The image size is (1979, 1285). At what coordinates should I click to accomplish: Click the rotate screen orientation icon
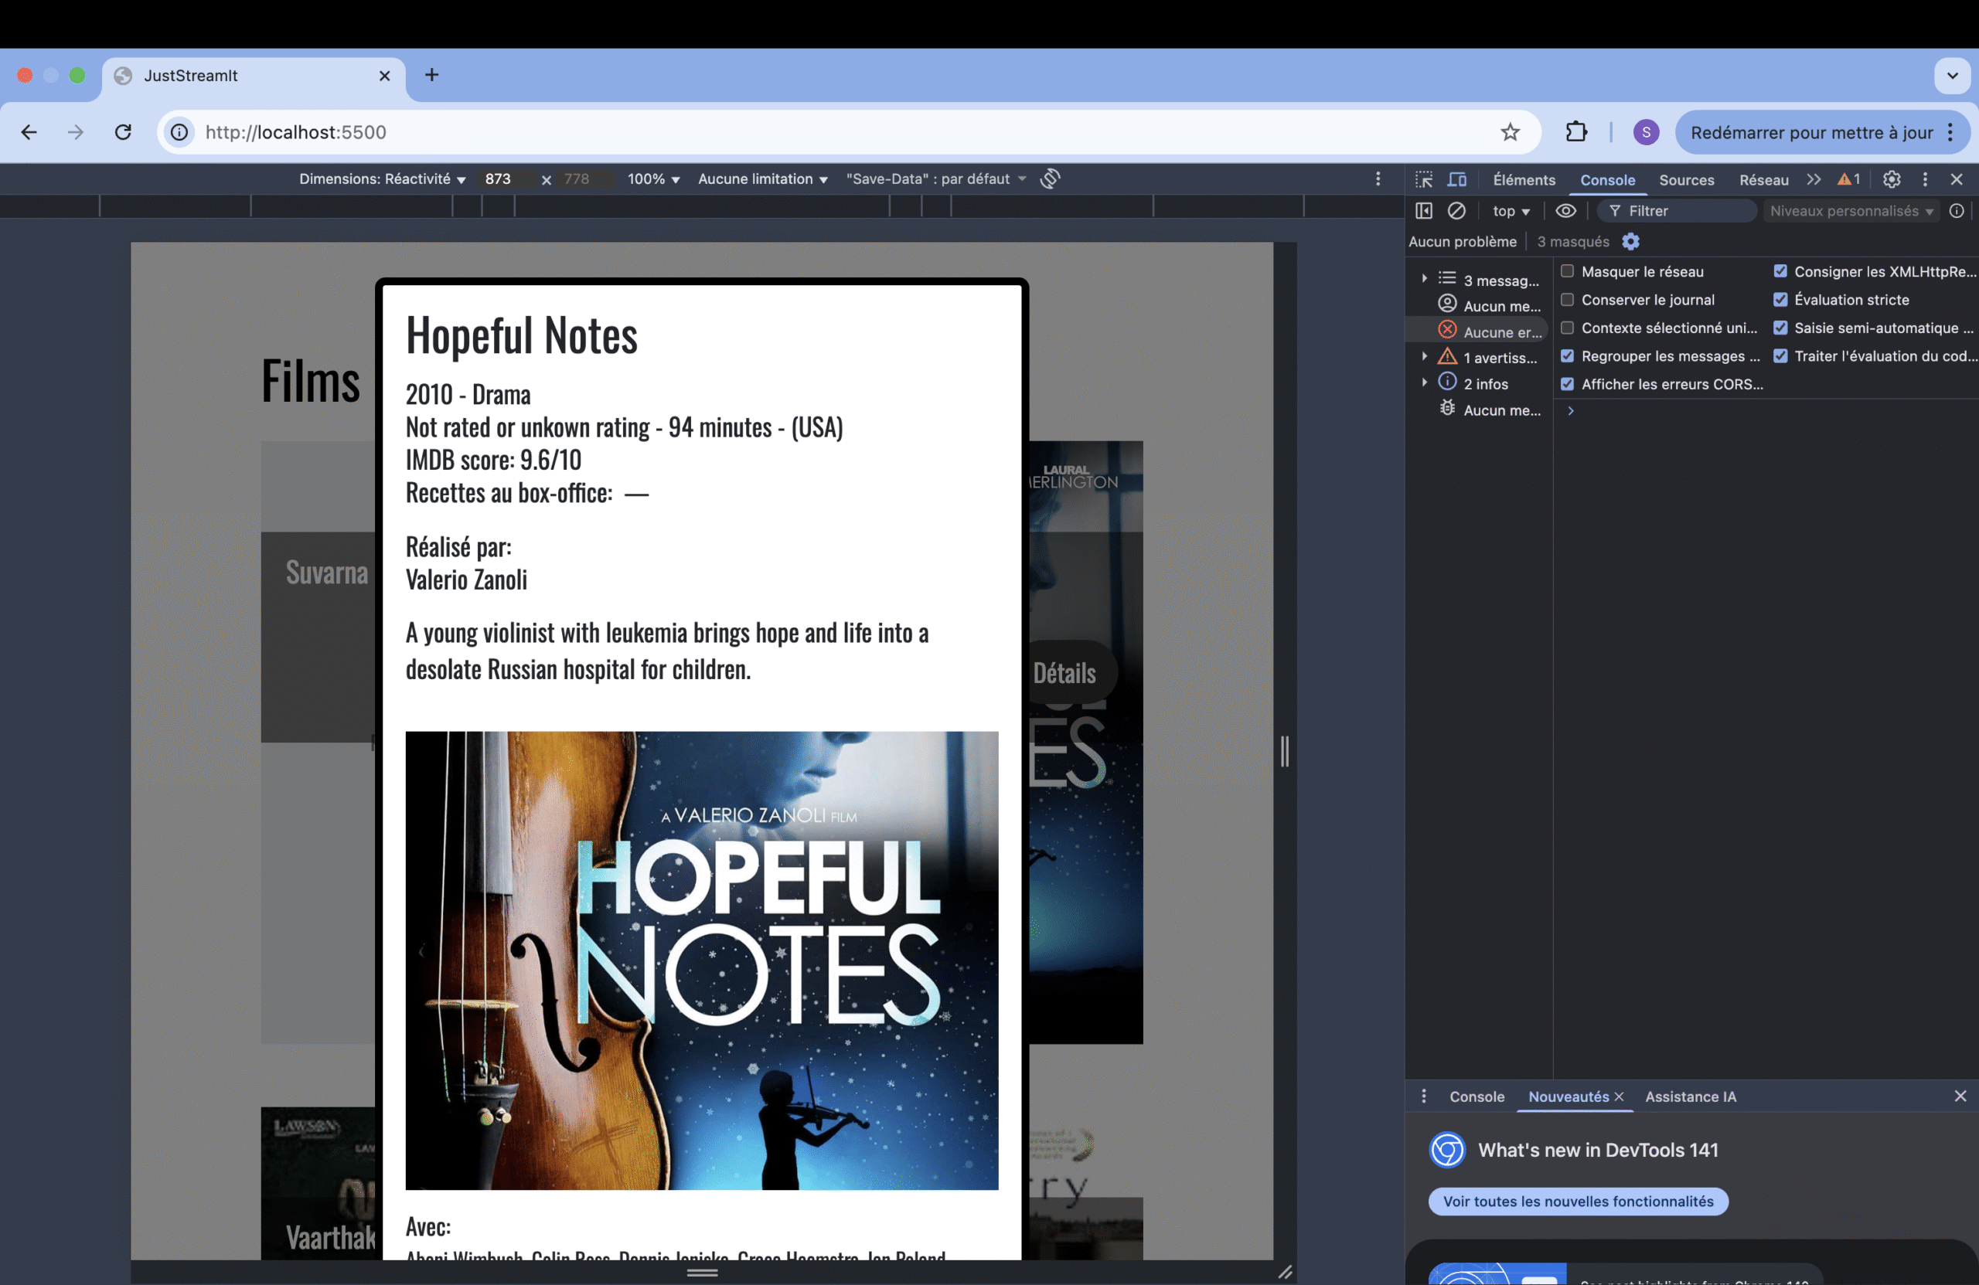pos(1051,178)
